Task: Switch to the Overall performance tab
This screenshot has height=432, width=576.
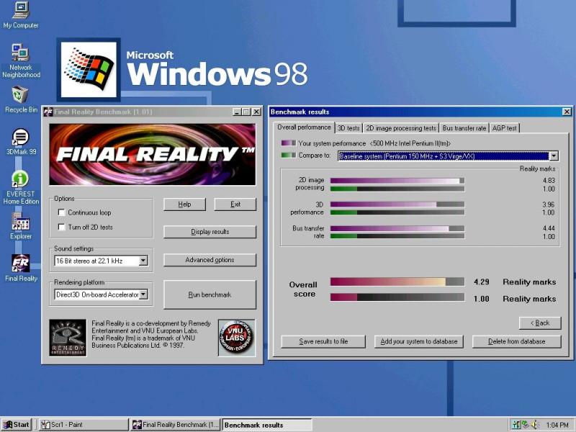Action: (304, 127)
